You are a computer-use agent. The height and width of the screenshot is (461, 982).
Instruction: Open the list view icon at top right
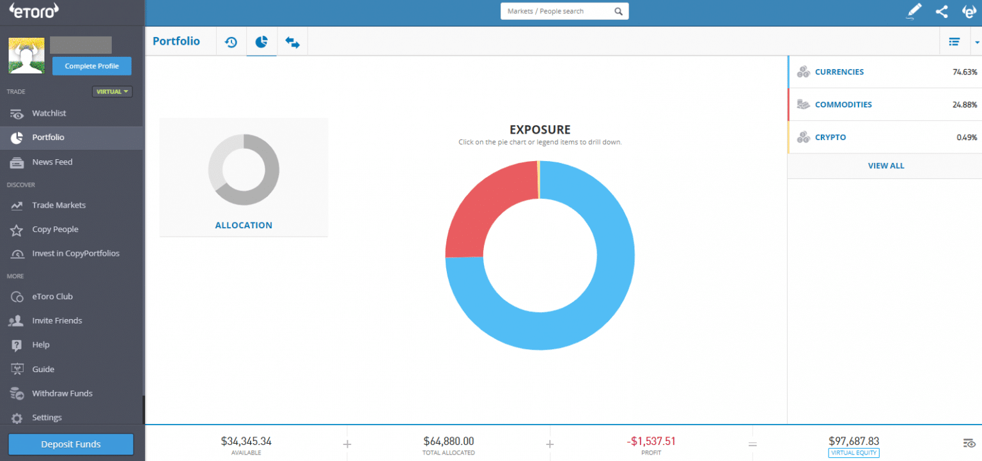(x=954, y=42)
